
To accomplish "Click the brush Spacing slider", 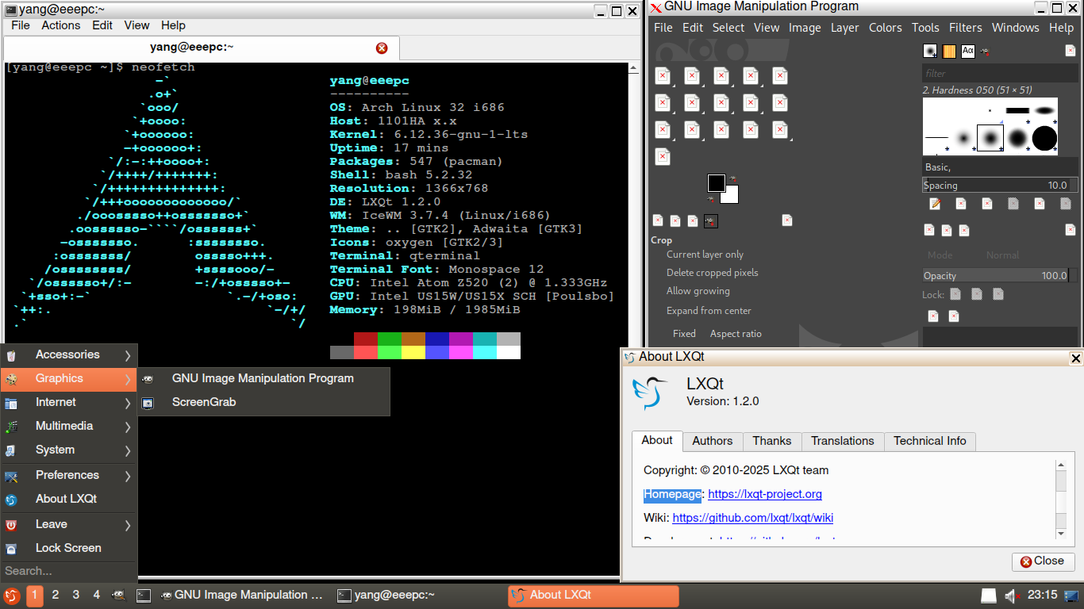I will (1000, 186).
